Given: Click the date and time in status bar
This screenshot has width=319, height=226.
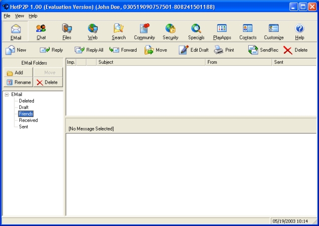Looking at the screenshot, I should pyautogui.click(x=290, y=221).
